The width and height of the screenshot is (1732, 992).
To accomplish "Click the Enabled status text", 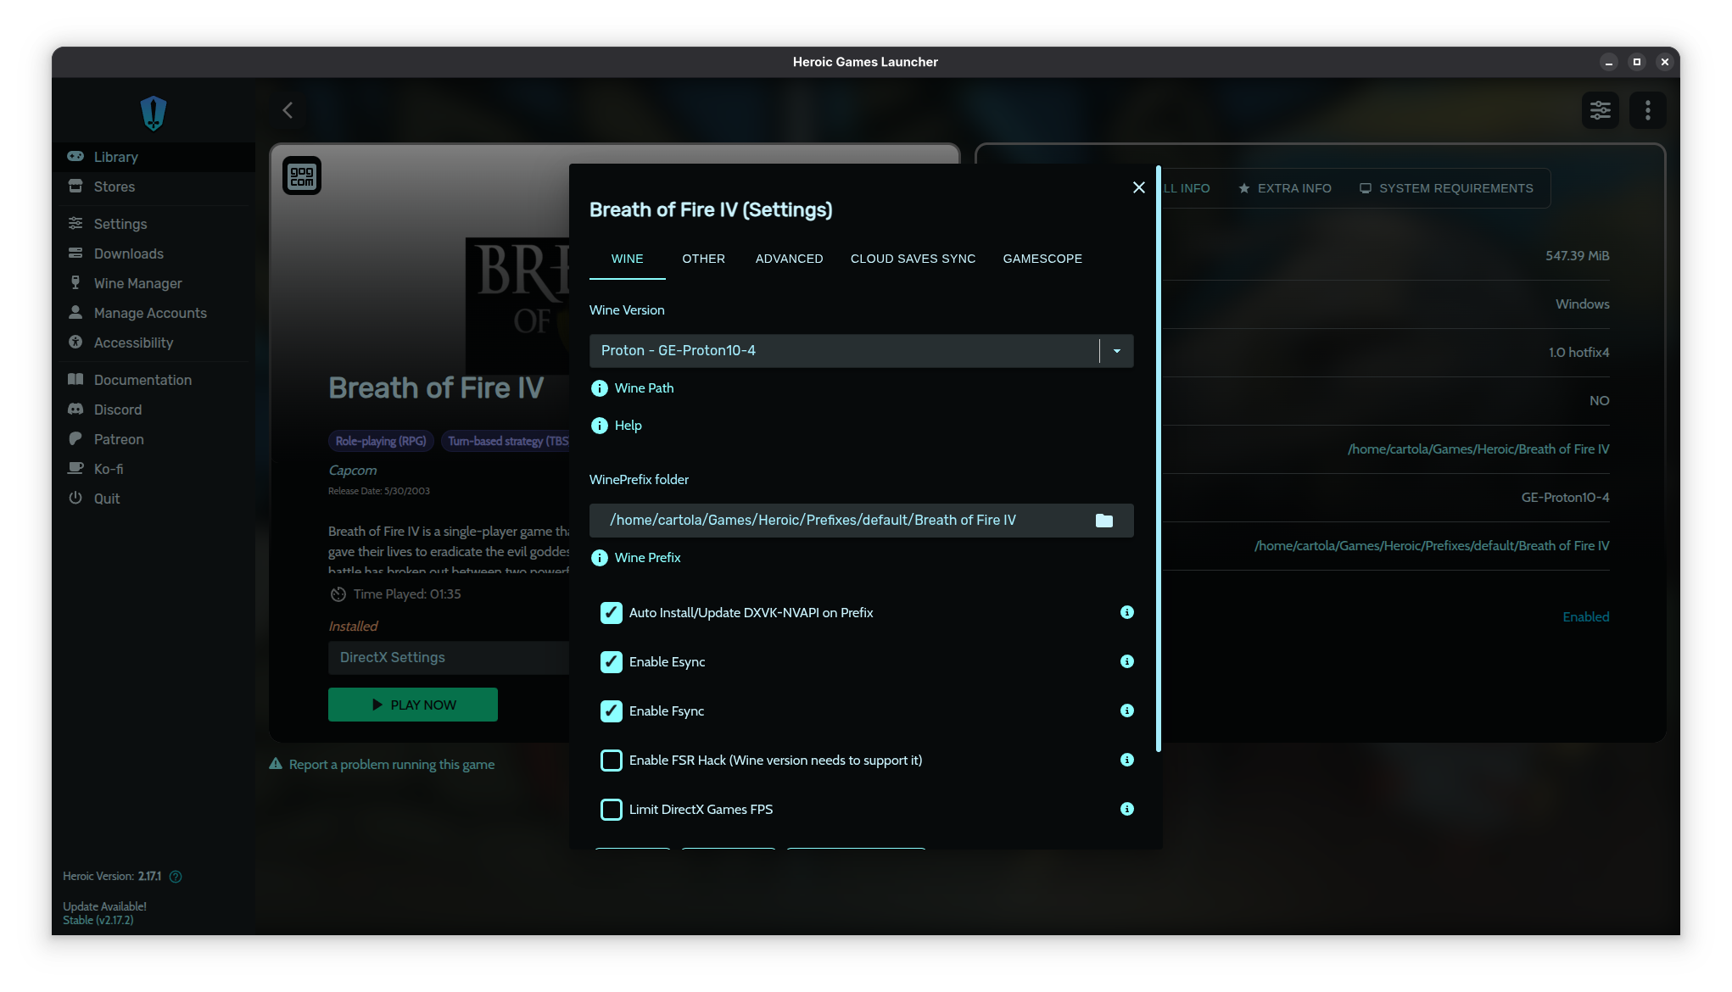I will (1586, 617).
